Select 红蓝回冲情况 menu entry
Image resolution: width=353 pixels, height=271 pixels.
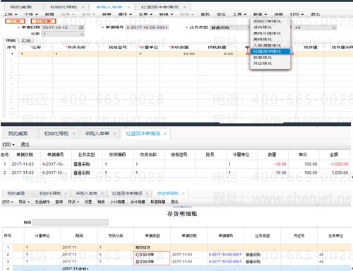point(270,52)
